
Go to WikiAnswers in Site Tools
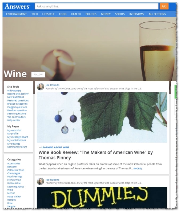point(14,91)
